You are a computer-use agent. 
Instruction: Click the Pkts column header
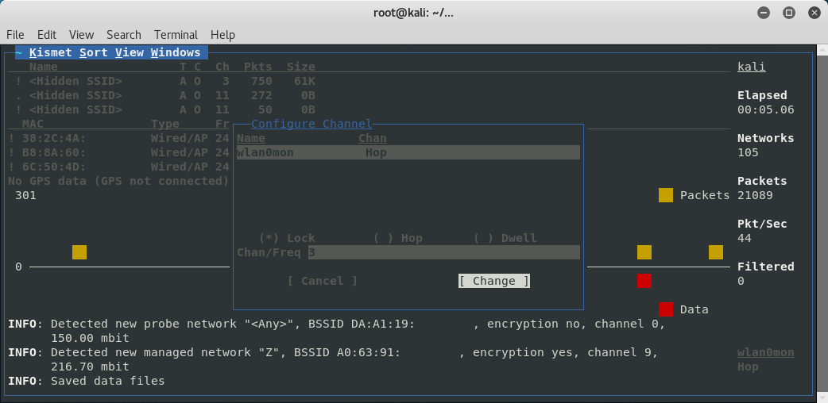[x=257, y=67]
